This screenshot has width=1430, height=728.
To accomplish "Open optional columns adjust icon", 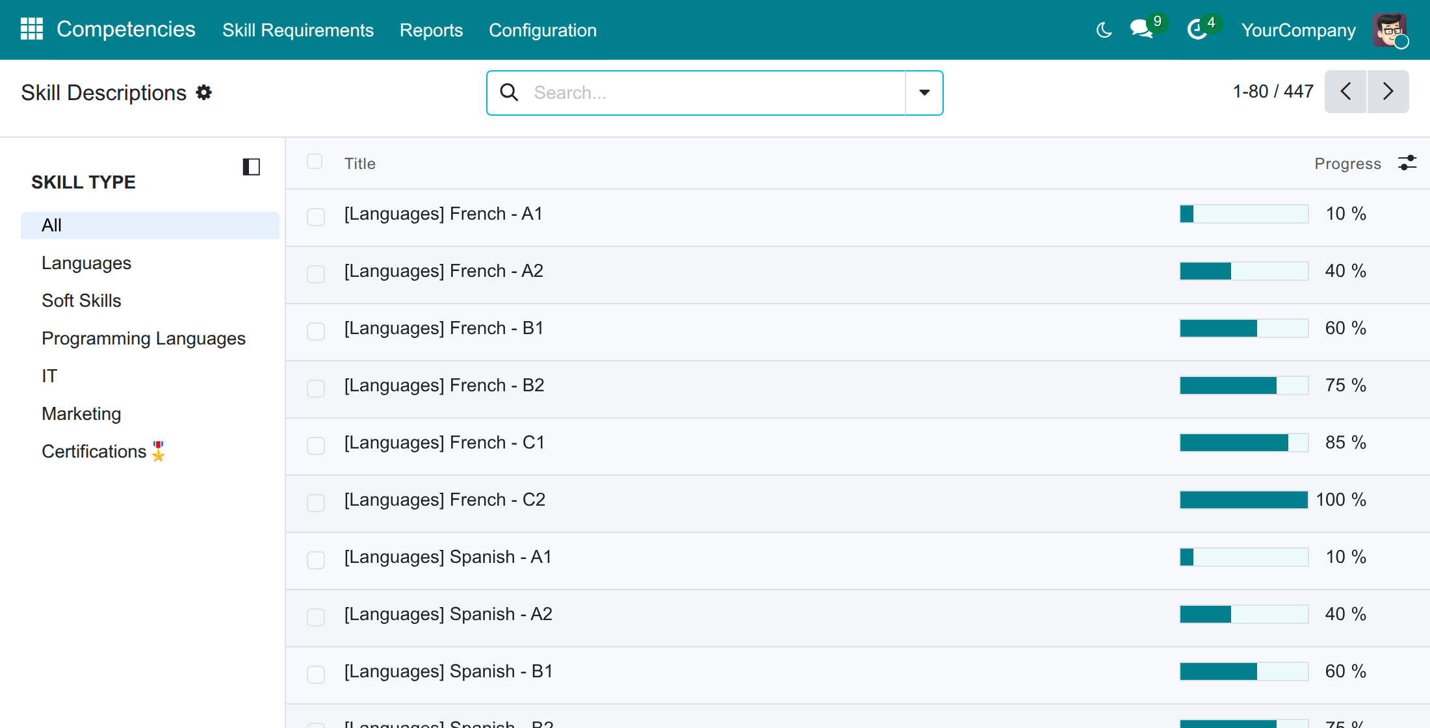I will point(1407,162).
